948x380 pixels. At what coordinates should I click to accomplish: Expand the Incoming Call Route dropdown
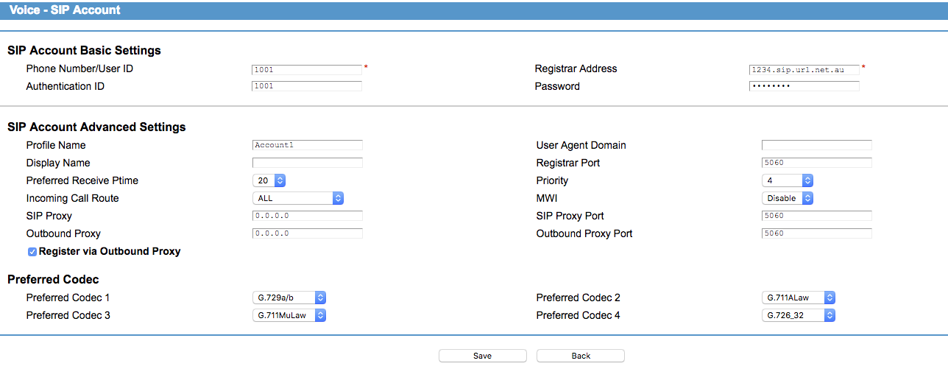coord(297,198)
